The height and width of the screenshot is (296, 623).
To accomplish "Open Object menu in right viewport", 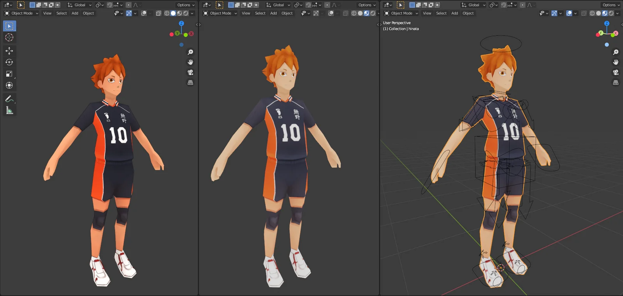I will (x=468, y=13).
